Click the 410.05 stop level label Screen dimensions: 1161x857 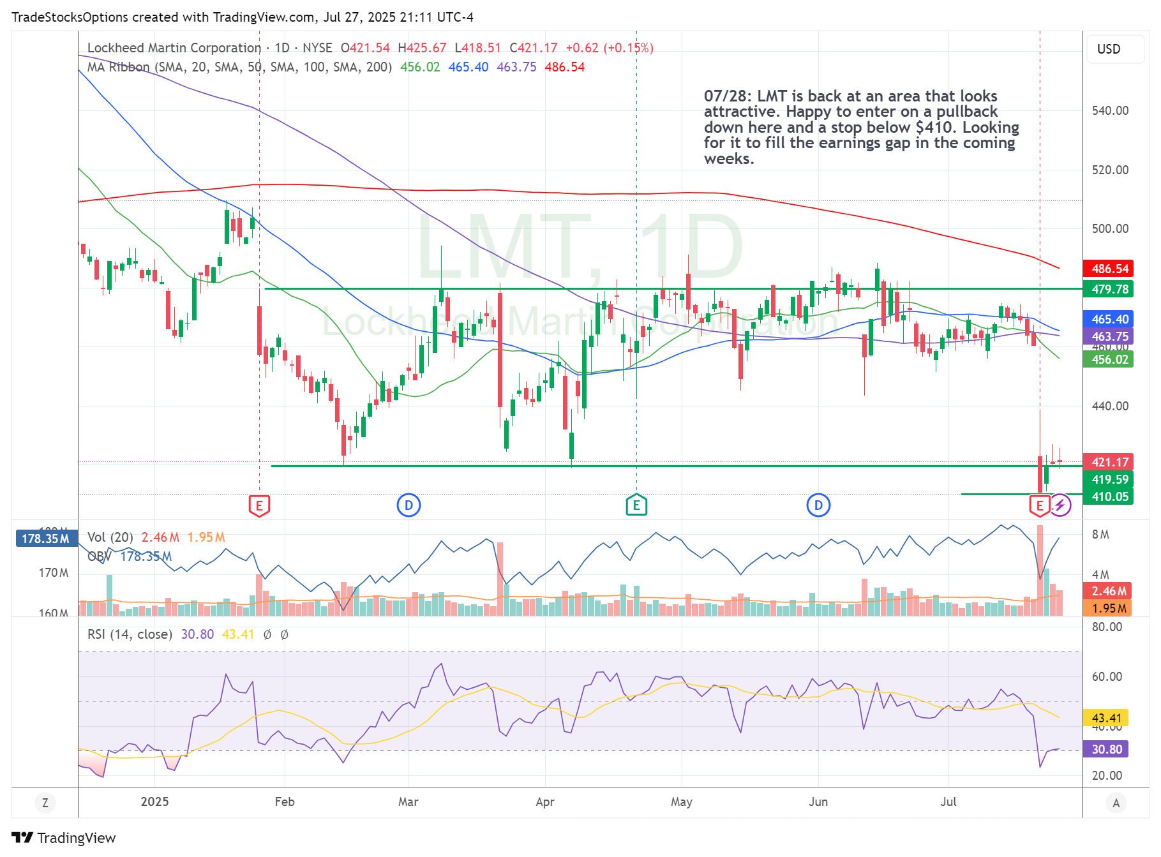tap(1109, 496)
